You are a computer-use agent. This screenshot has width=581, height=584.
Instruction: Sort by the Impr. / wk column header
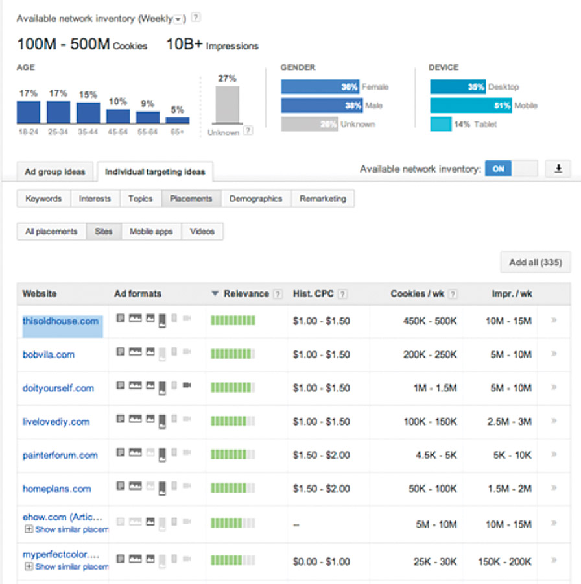(512, 294)
